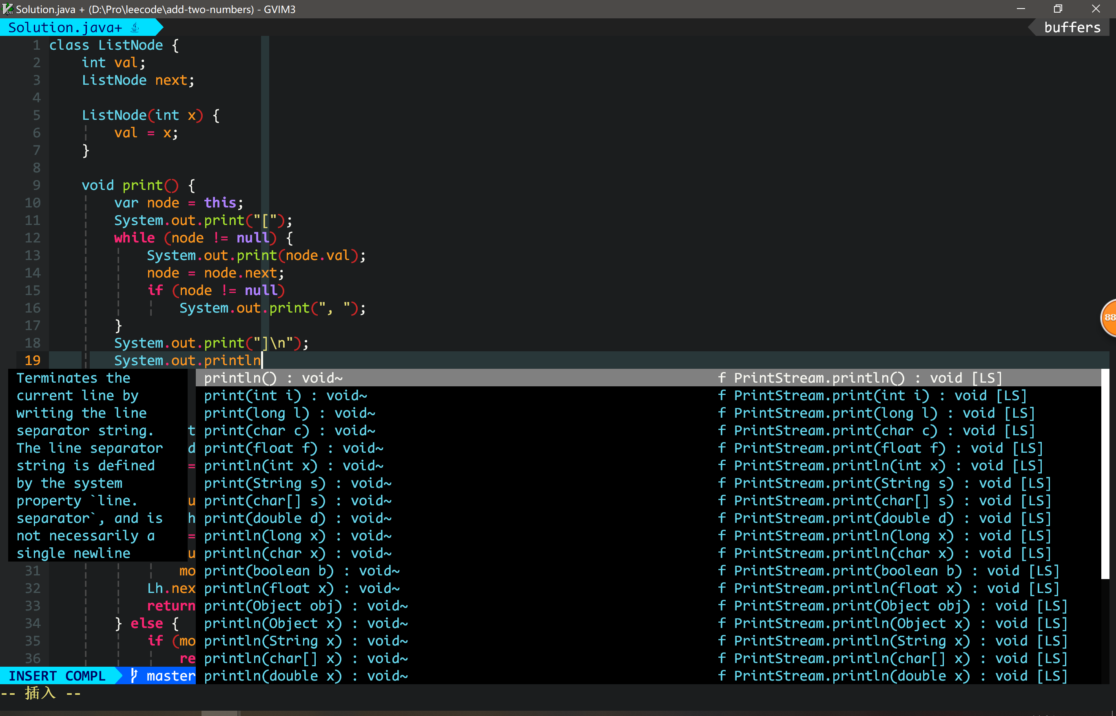Select the println() : void~ completion
Image resolution: width=1116 pixels, height=716 pixels.
(x=648, y=377)
